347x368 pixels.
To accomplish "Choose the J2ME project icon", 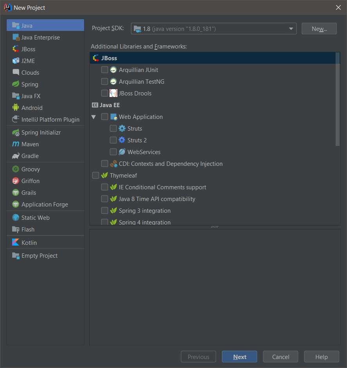I will coord(16,61).
